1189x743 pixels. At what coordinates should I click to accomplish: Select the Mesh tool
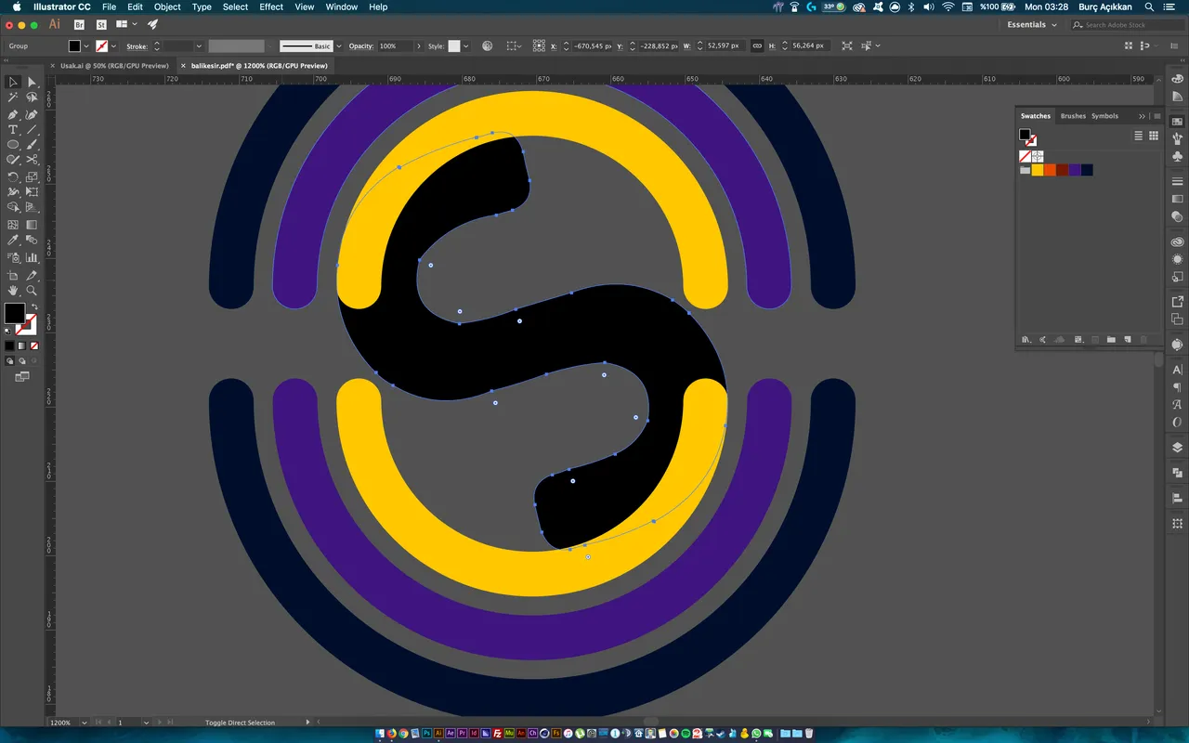(13, 225)
